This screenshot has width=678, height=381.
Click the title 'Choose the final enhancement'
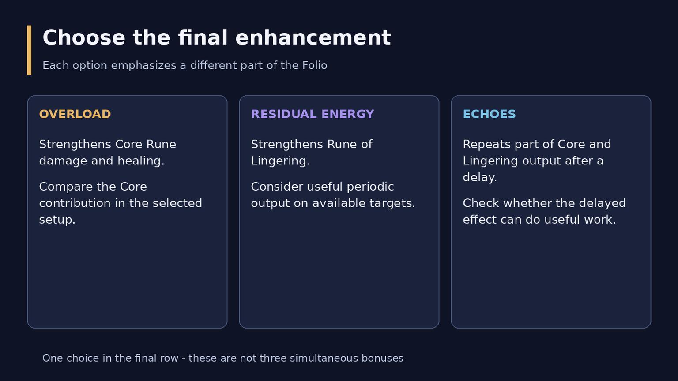(x=217, y=38)
